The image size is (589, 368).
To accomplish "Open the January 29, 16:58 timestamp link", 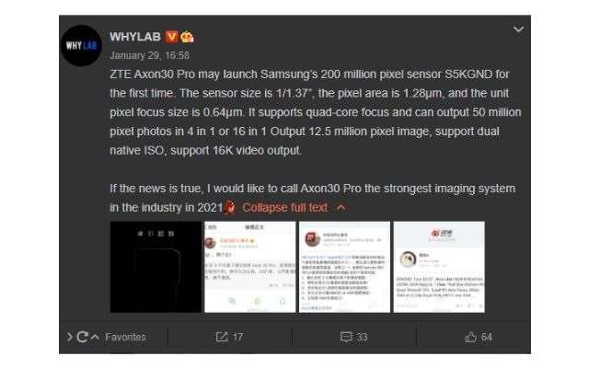I will (x=149, y=55).
